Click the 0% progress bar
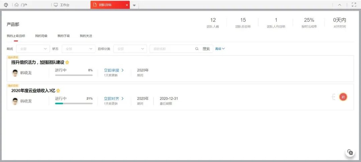Image resolution: width=361 pixels, height=162 pixels. pyautogui.click(x=74, y=75)
